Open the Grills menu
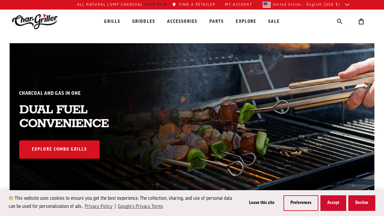The image size is (384, 216). 112,21
